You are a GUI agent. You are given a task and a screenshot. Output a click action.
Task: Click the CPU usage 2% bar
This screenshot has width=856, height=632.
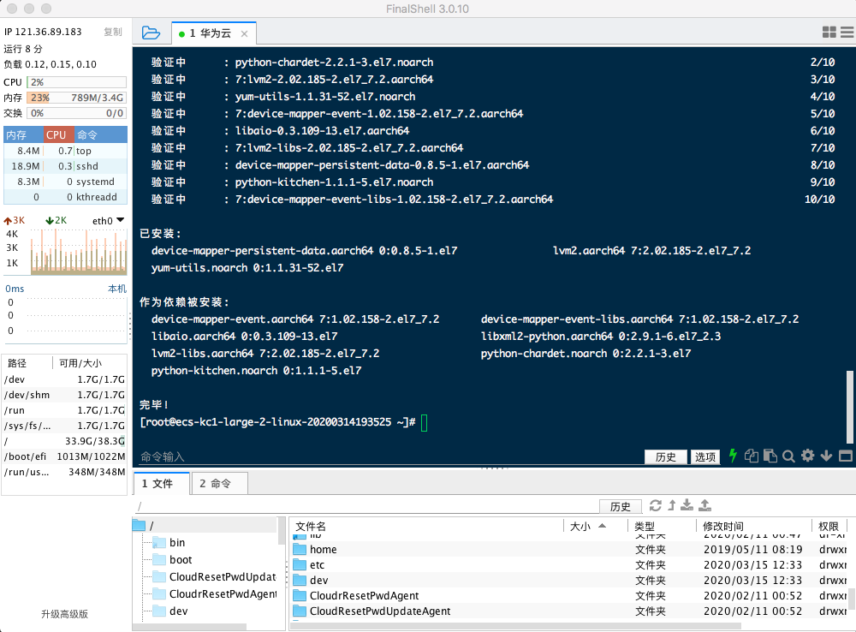coord(77,82)
